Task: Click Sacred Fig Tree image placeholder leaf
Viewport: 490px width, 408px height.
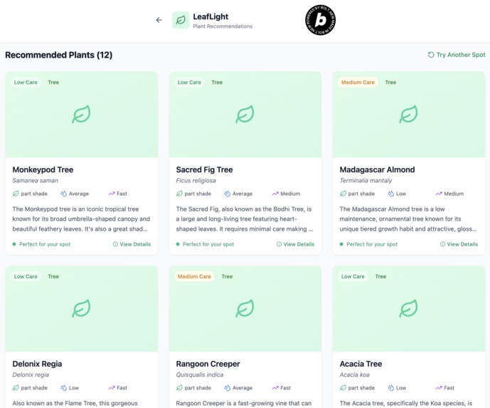Action: (x=245, y=114)
